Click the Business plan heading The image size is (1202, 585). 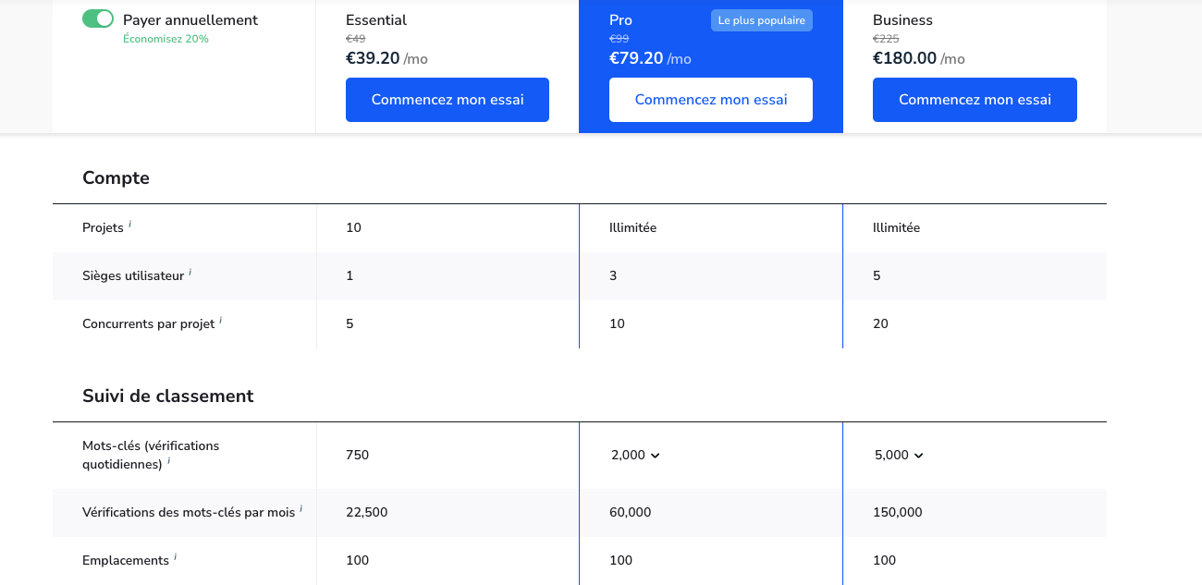pos(902,20)
